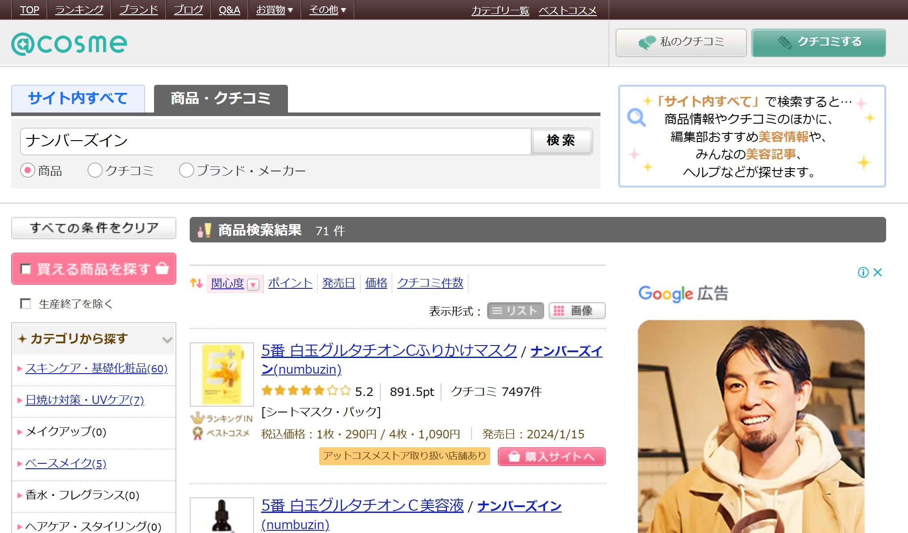The image size is (908, 533).
Task: Click the アットコスメストア取り扱い店舗あり label
Action: [x=404, y=456]
